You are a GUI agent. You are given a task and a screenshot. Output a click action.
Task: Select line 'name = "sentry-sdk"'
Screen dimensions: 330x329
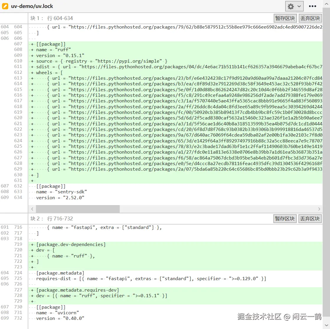[175, 192]
